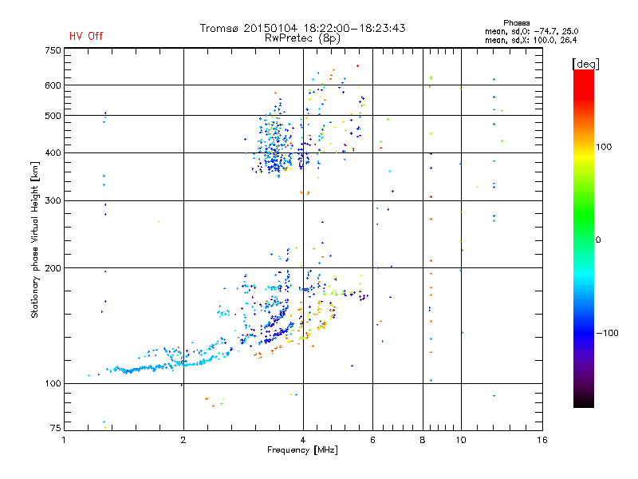Click the y-axis tick label '100'
Image resolution: width=638 pixels, height=479 pixels.
[53, 383]
